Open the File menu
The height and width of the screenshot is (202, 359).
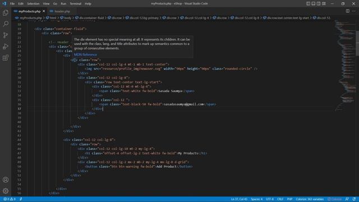pyautogui.click(x=12, y=3)
